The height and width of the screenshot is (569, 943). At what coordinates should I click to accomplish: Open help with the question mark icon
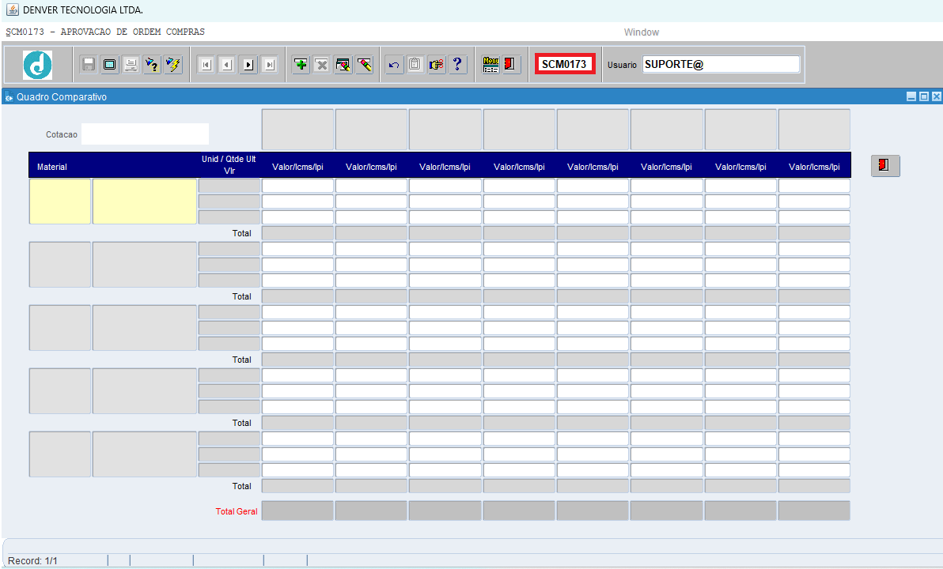[458, 64]
